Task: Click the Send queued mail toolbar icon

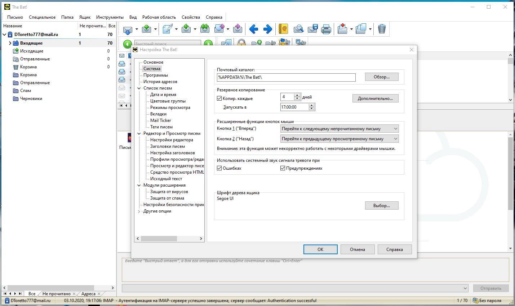Action: 147,29
